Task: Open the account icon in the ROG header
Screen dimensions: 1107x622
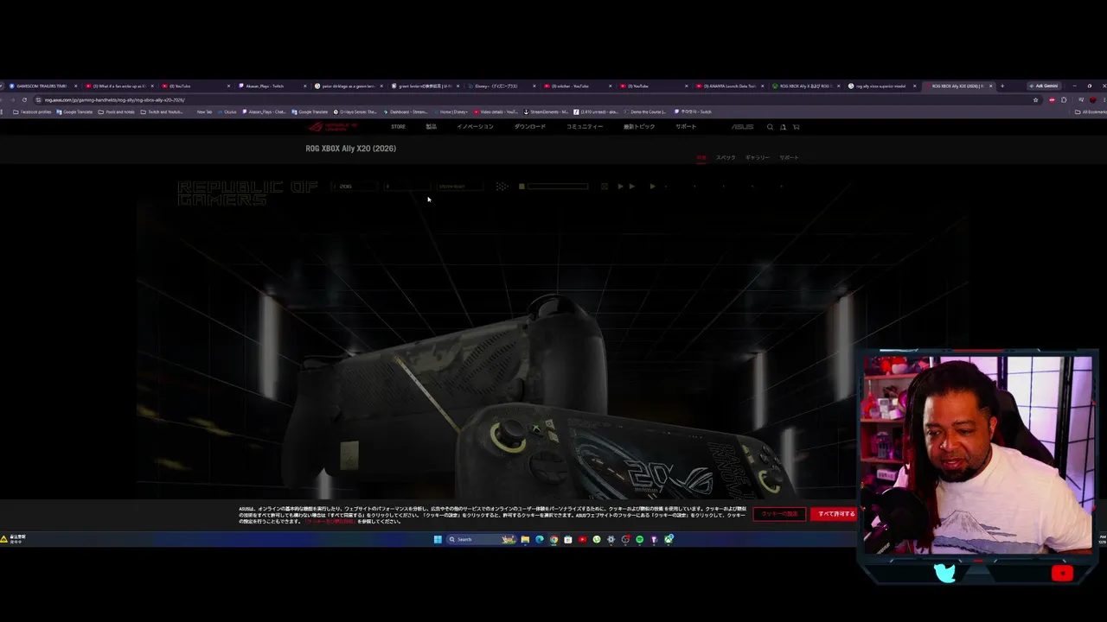Action: pyautogui.click(x=783, y=127)
